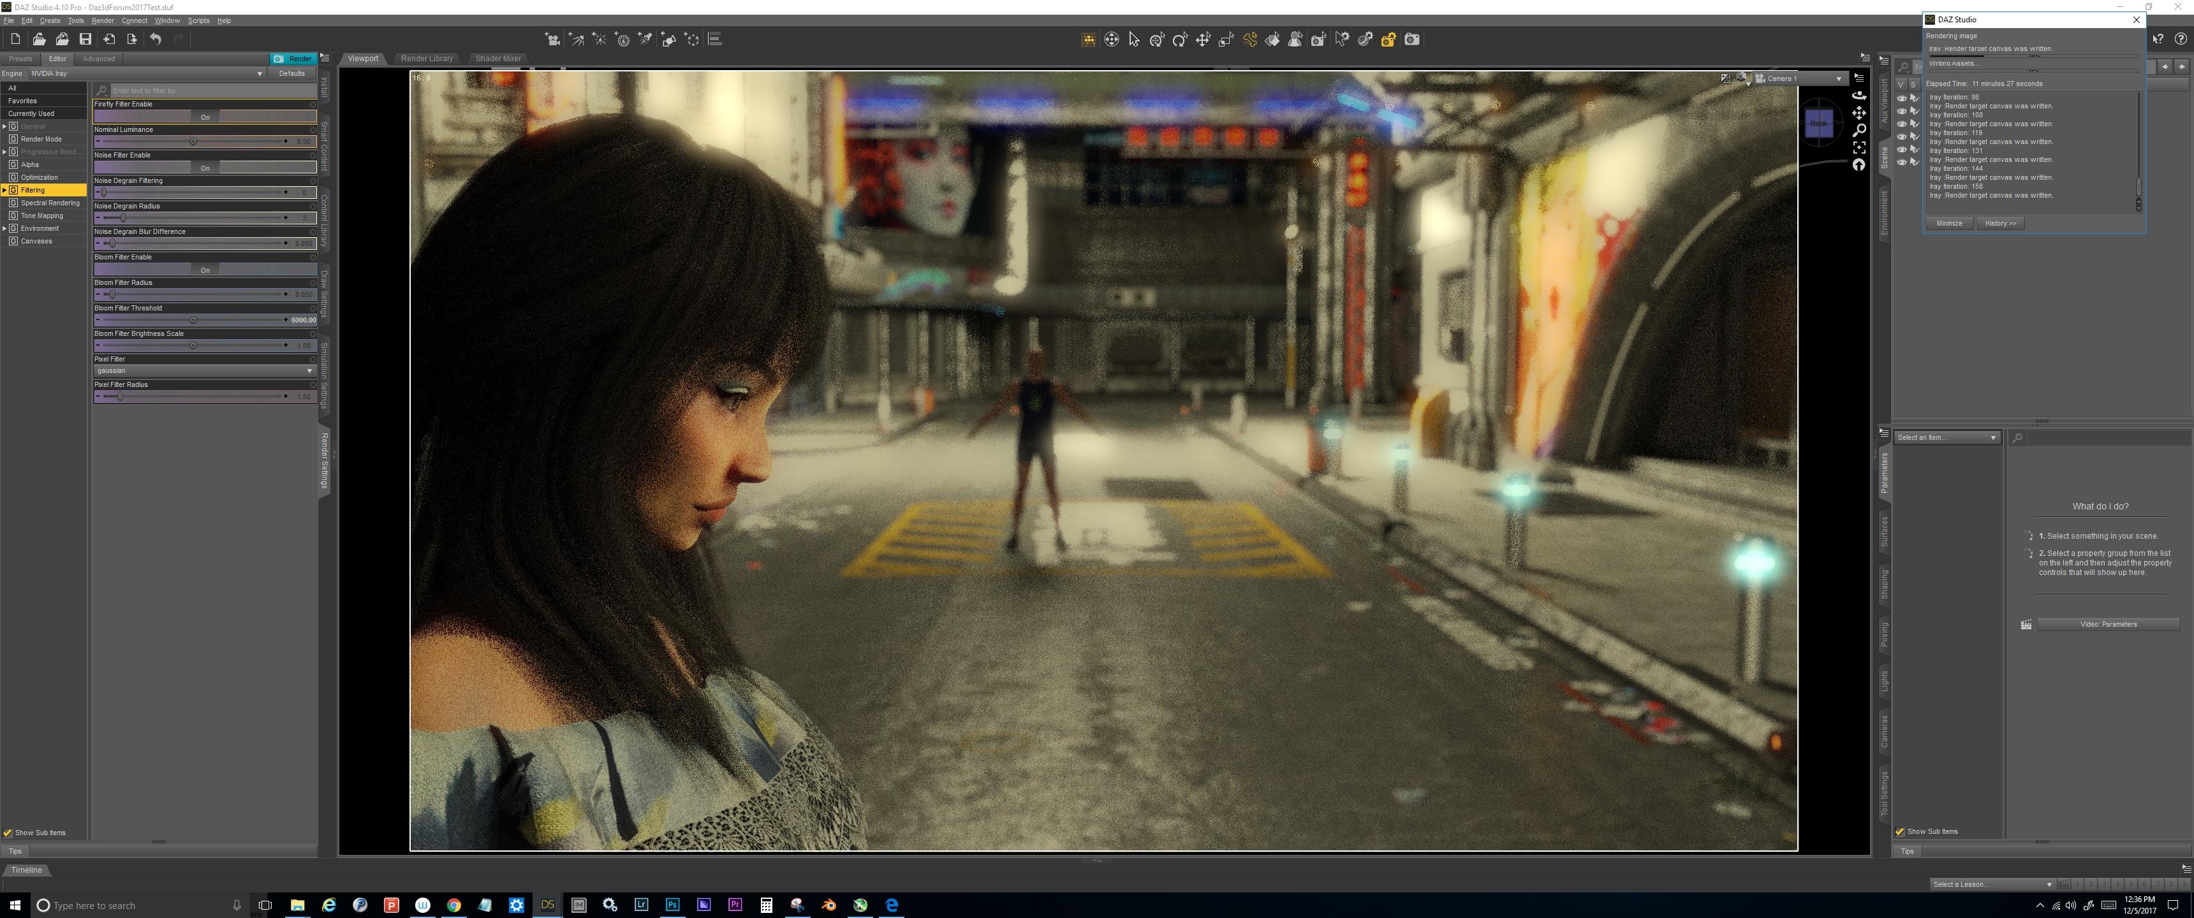Click the Render camera icon in toolbar

click(1411, 40)
